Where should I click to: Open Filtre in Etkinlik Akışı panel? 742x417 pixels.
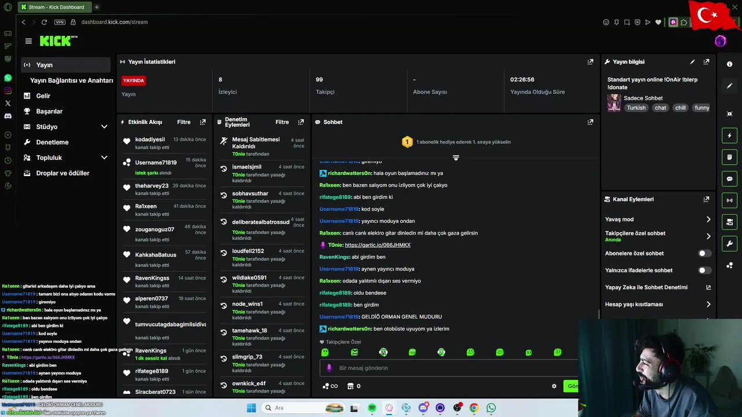pyautogui.click(x=184, y=122)
